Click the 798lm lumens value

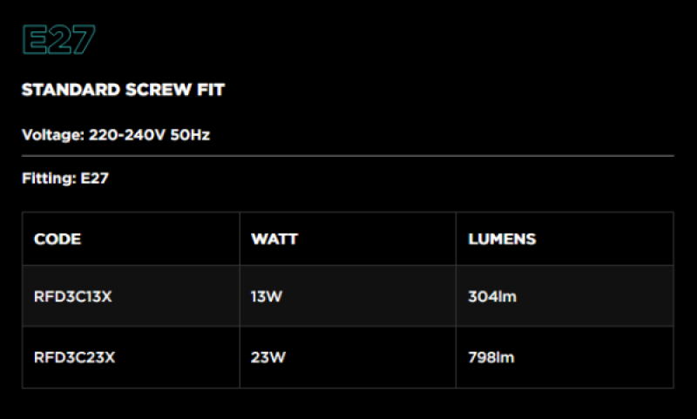tap(491, 357)
